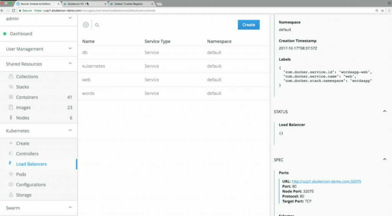
Task: Click the Controllers icon in the sidebar
Action: [x=11, y=153]
